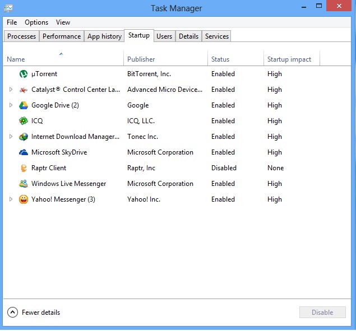Close the Task Manager window
Viewport: 356px width, 331px height.
339,6
